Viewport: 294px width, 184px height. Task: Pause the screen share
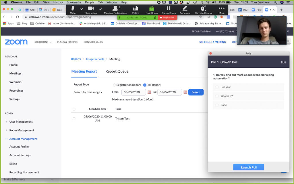(169, 10)
